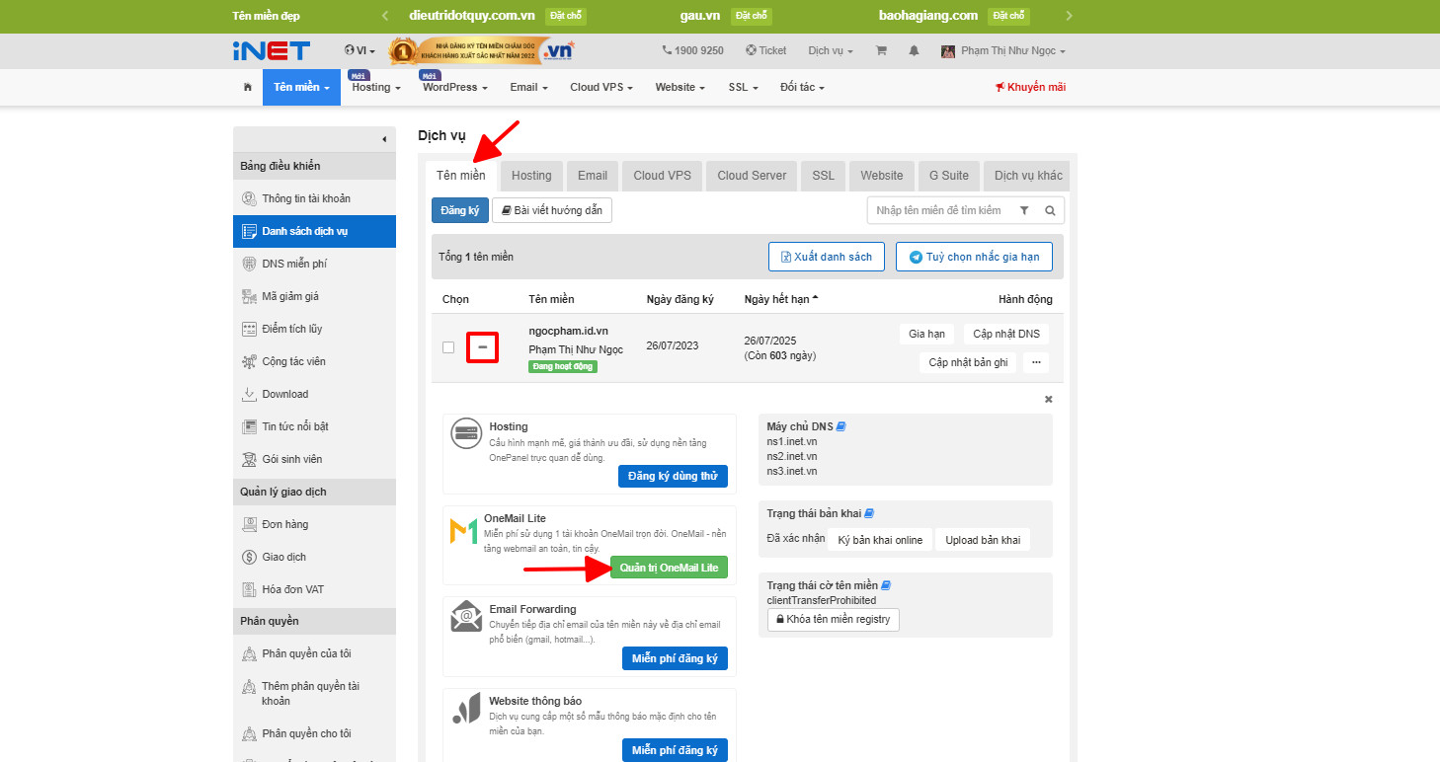1440x762 pixels.
Task: Click the iNET logo
Action: pos(272,50)
